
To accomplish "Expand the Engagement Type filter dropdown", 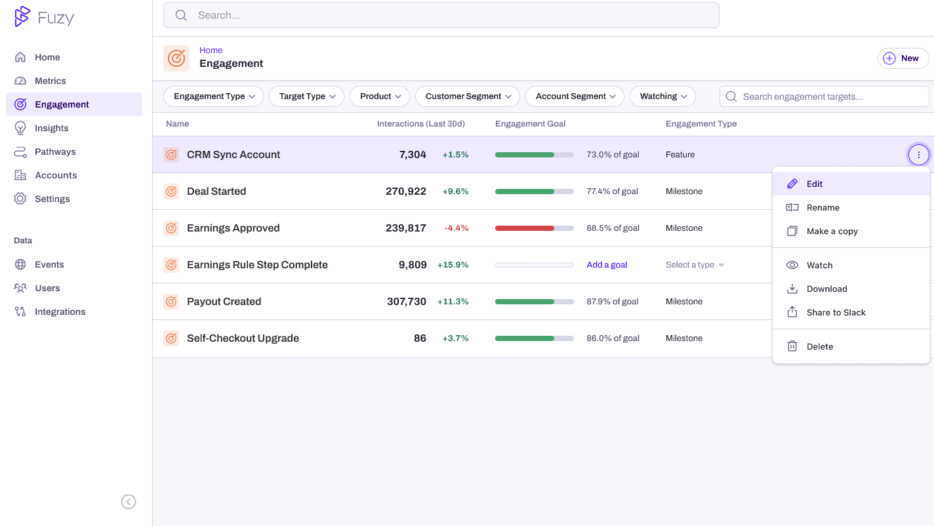I will coord(213,96).
